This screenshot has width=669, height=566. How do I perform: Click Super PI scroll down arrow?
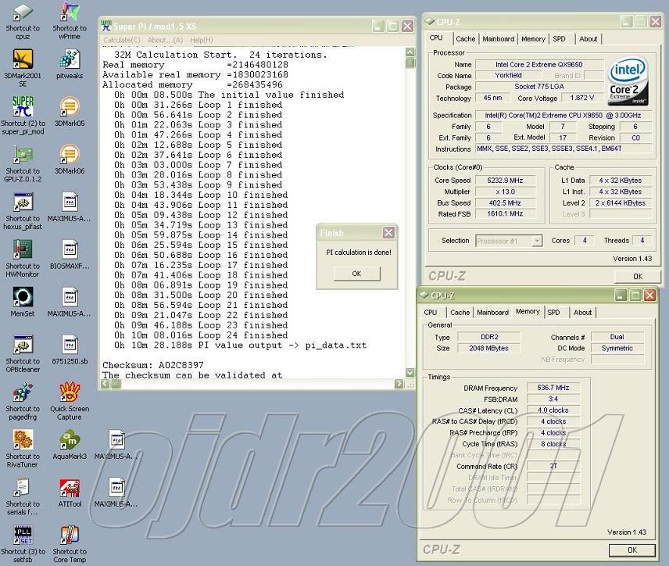[x=410, y=373]
